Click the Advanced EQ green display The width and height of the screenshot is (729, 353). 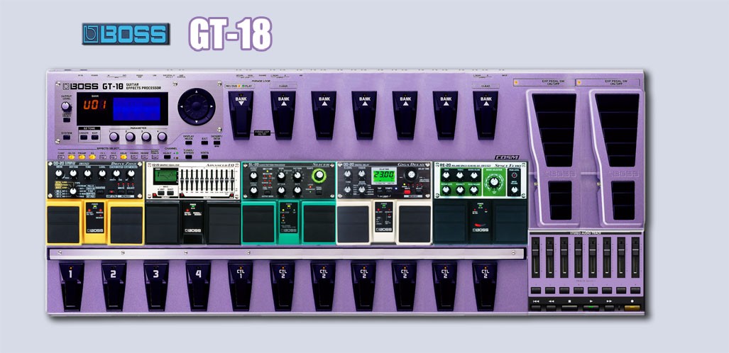point(165,176)
